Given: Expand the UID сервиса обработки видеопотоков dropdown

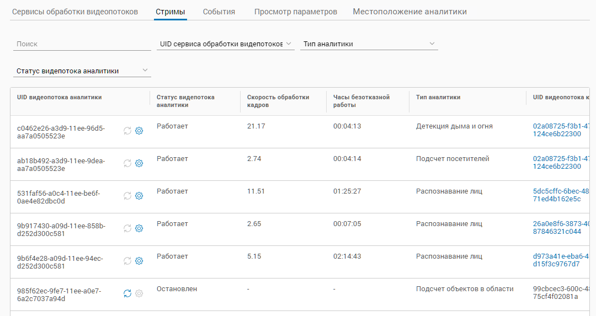Looking at the screenshot, I should (x=225, y=44).
